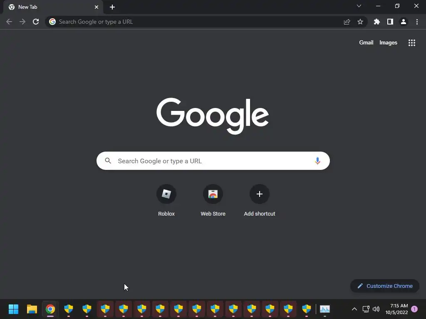The height and width of the screenshot is (319, 426).
Task: Restore down the Chrome window
Action: tap(397, 6)
